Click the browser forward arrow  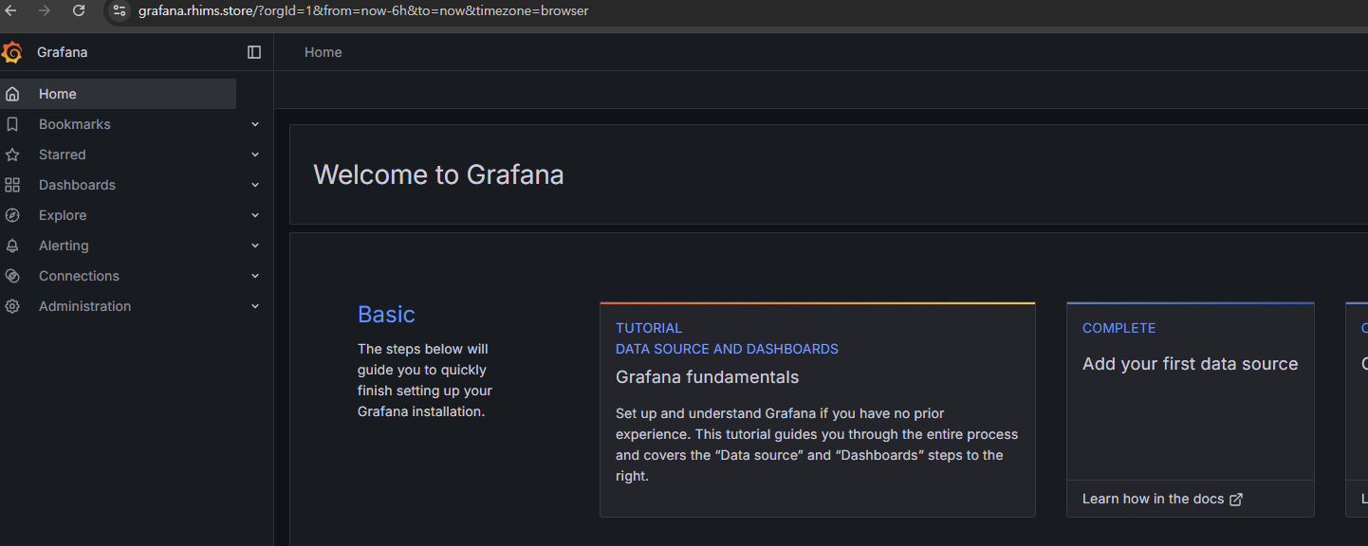point(44,10)
